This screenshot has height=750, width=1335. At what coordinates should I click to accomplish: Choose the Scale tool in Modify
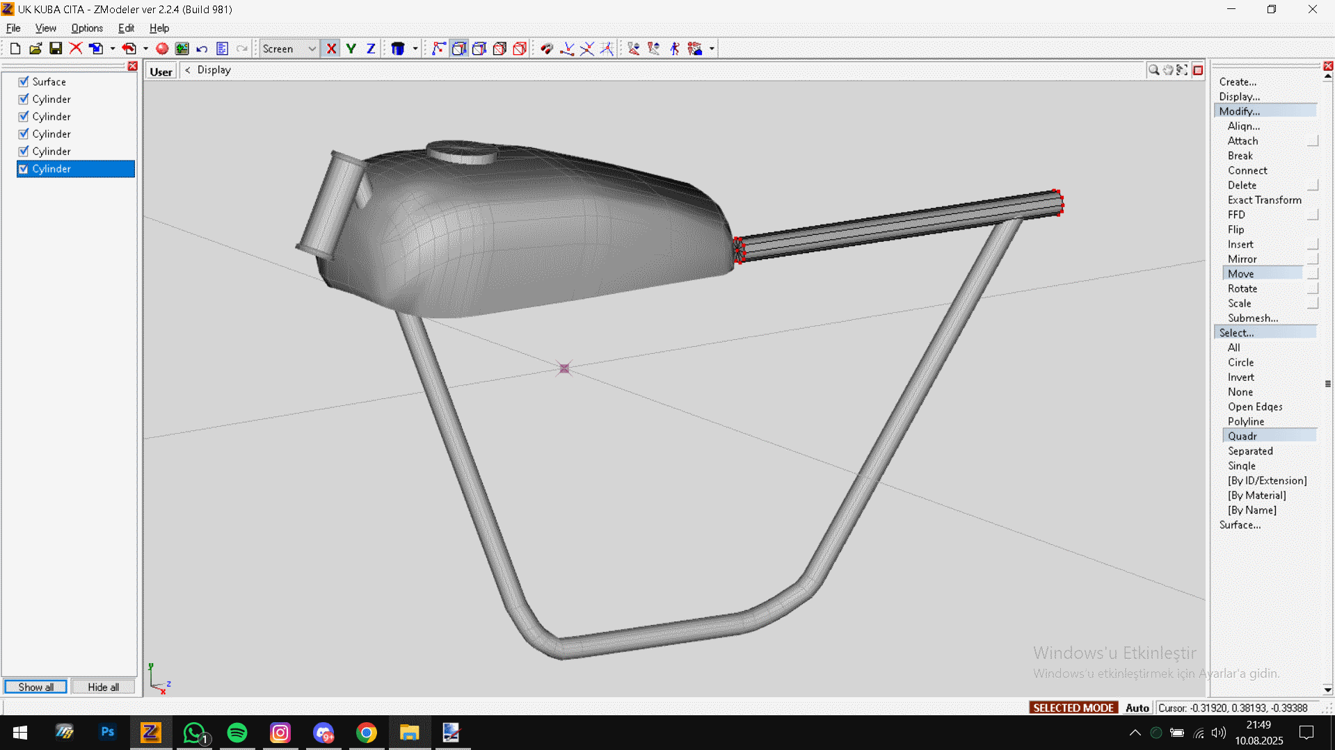click(x=1239, y=303)
